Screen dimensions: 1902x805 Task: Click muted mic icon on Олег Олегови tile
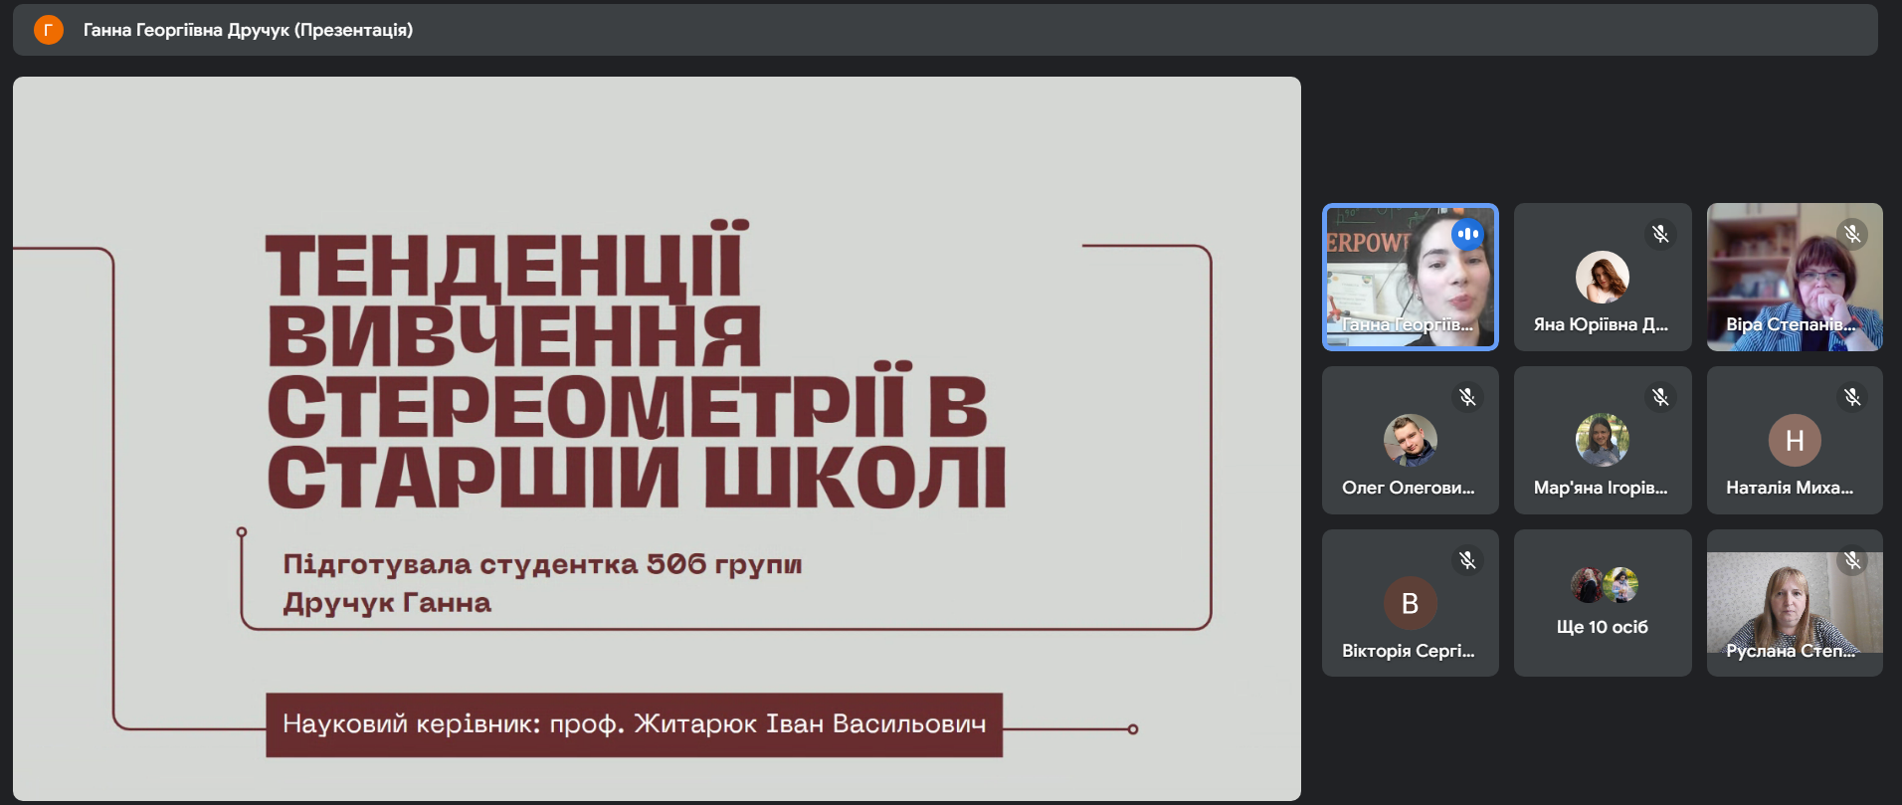point(1467,397)
